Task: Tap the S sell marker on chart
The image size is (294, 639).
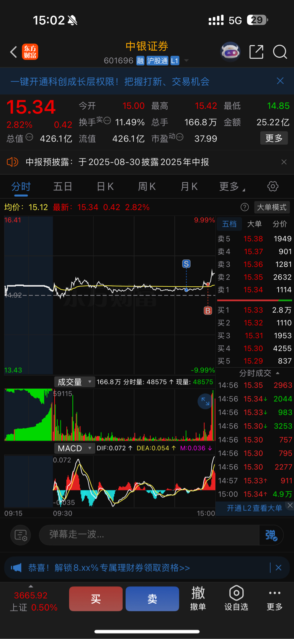Action: click(186, 264)
